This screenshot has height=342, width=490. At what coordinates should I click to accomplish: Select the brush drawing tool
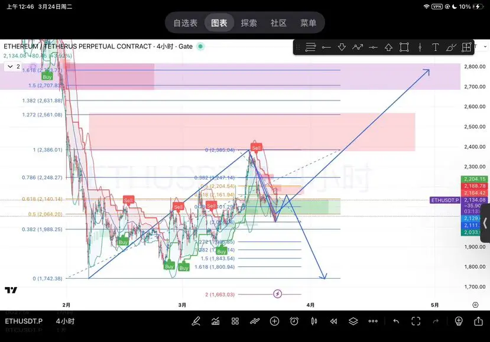point(451,47)
